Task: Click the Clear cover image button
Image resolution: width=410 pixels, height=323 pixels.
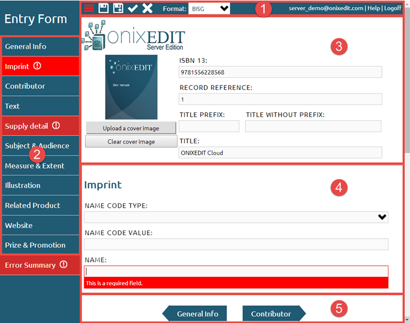Action: [131, 142]
